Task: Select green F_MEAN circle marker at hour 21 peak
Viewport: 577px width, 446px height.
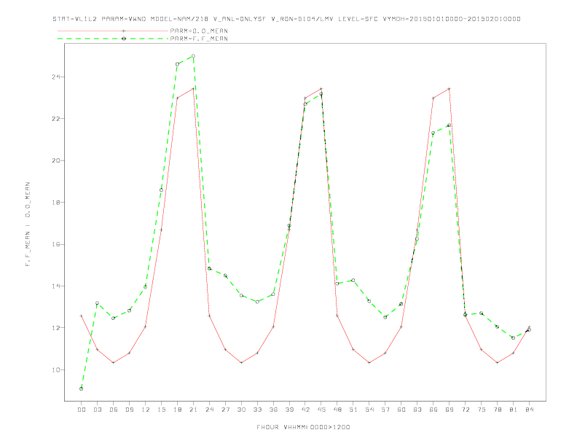Action: tap(193, 56)
